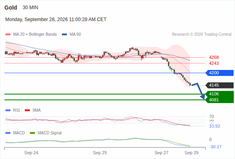Click the Research © 2026 Trading Central credit
This screenshot has width=235, height=159.
coord(202,35)
